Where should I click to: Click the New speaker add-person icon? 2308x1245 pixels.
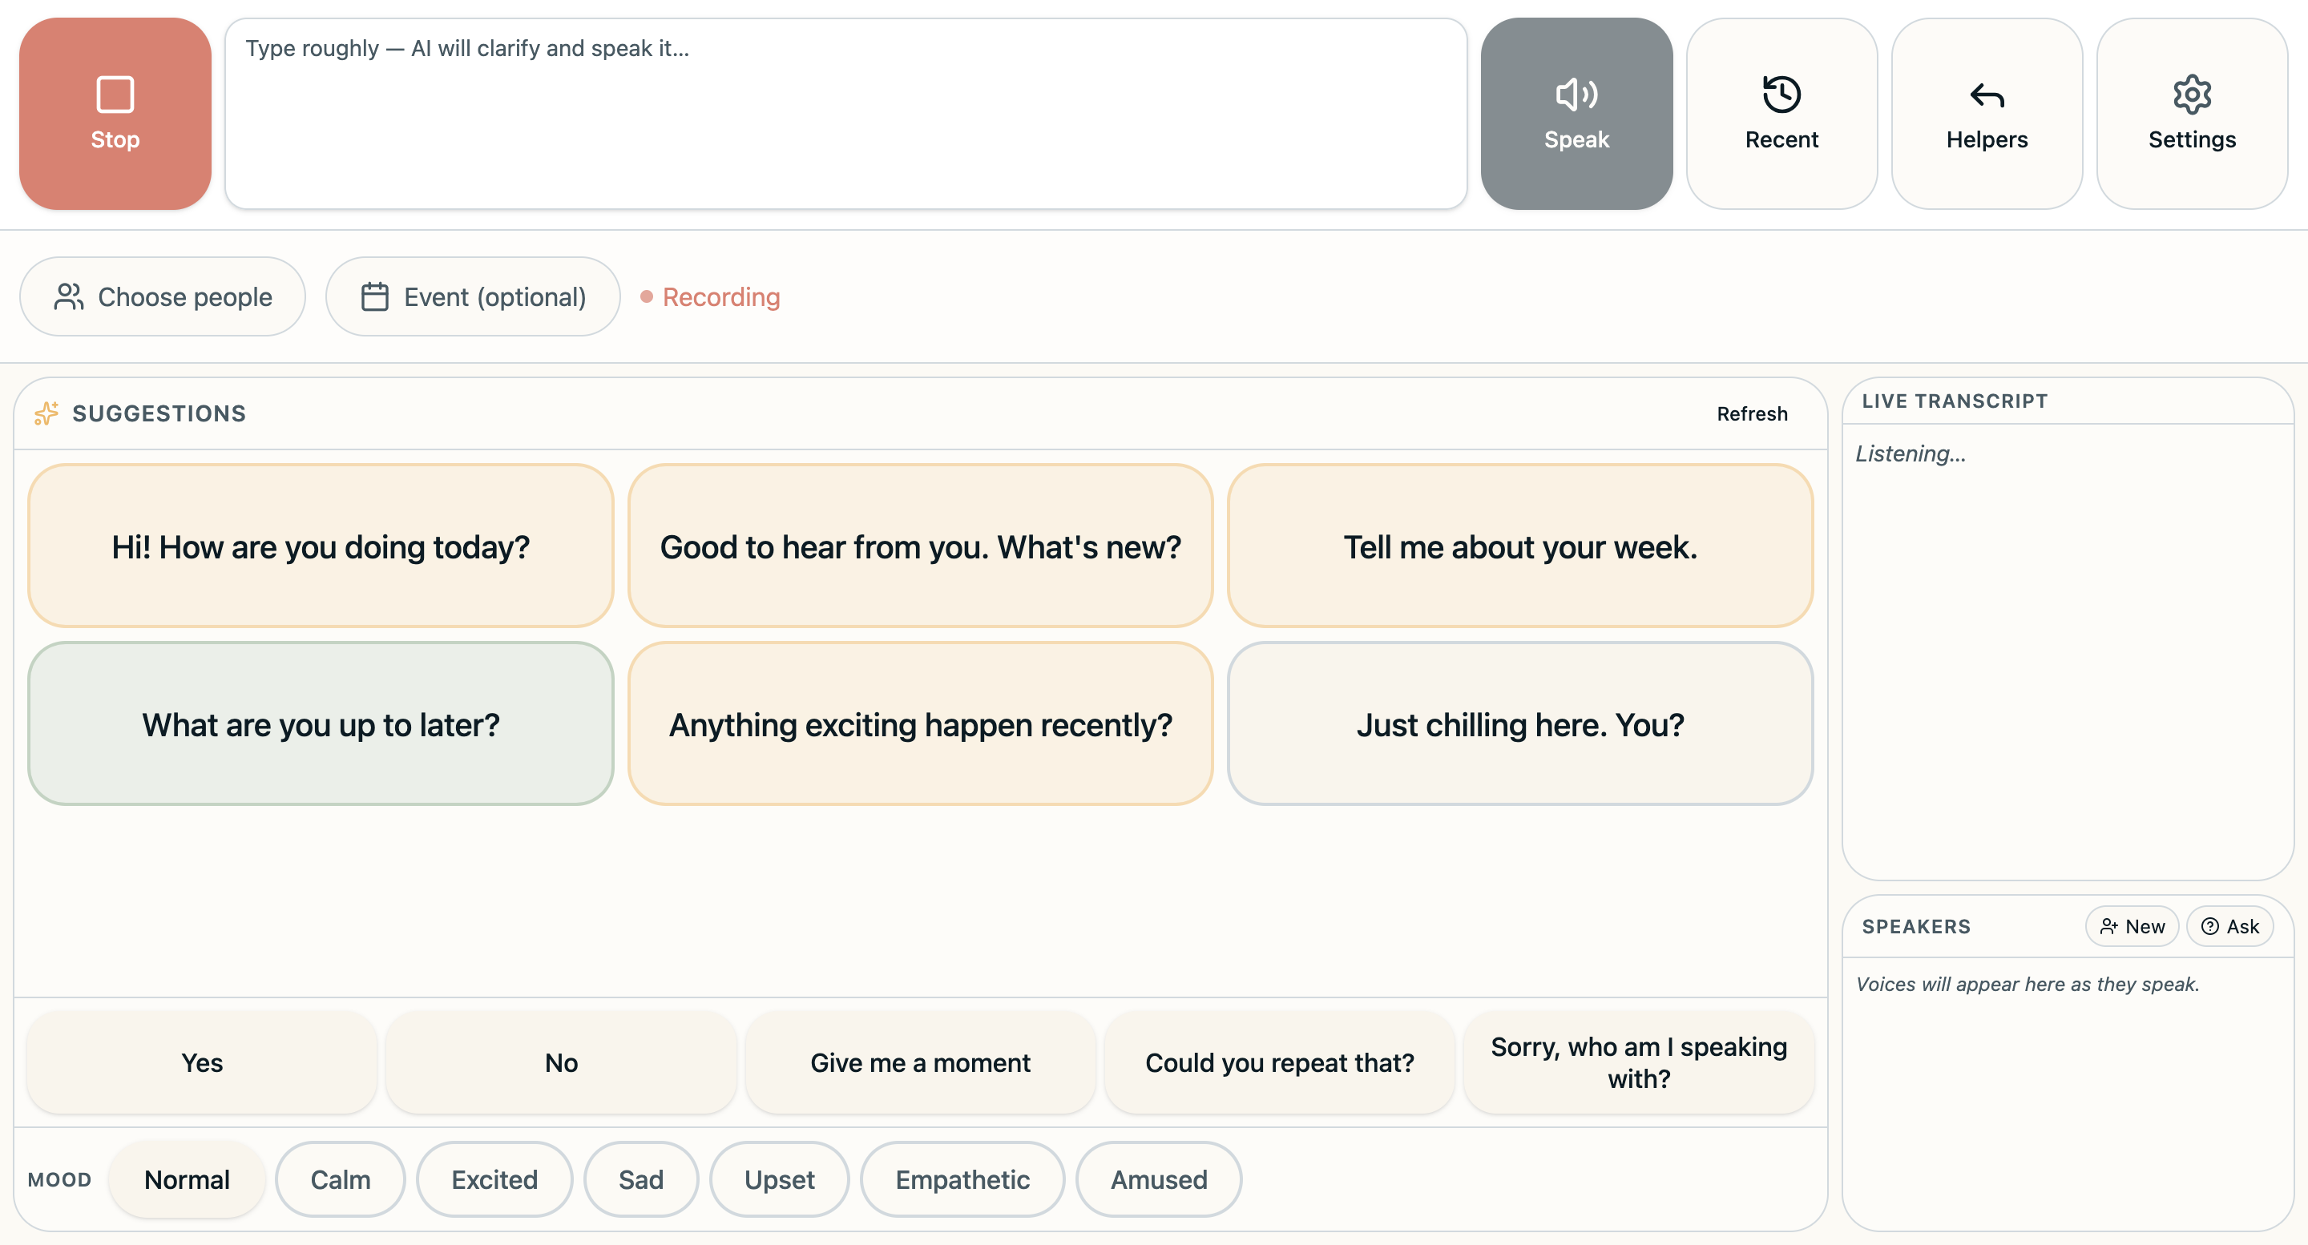2109,926
